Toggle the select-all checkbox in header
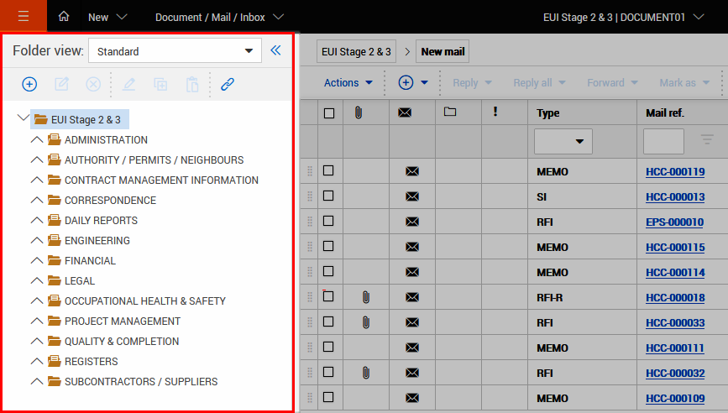 328,112
